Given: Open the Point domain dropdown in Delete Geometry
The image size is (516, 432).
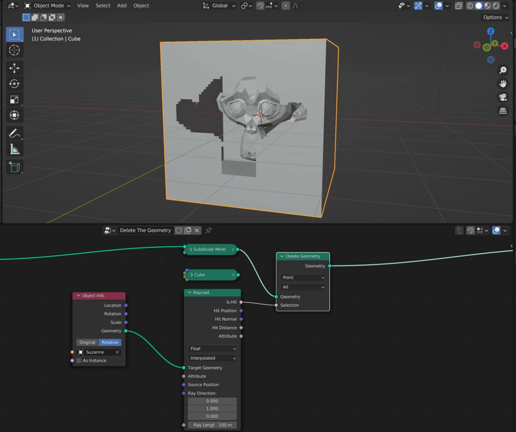Looking at the screenshot, I should point(302,277).
